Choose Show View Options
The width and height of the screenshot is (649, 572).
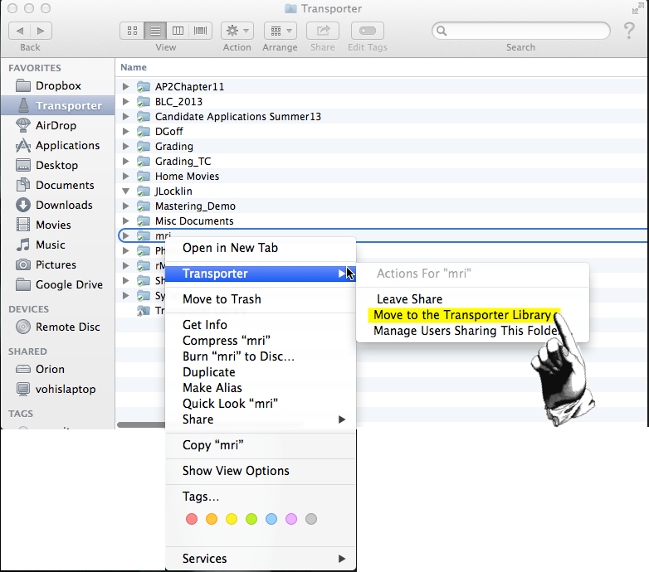261,471
